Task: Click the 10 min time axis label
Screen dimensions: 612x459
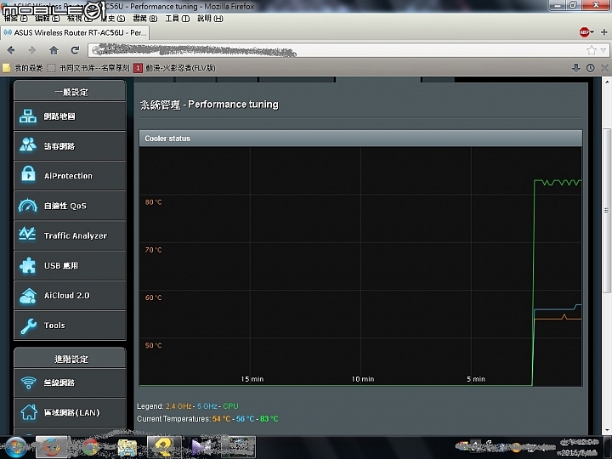Action: pyautogui.click(x=363, y=379)
